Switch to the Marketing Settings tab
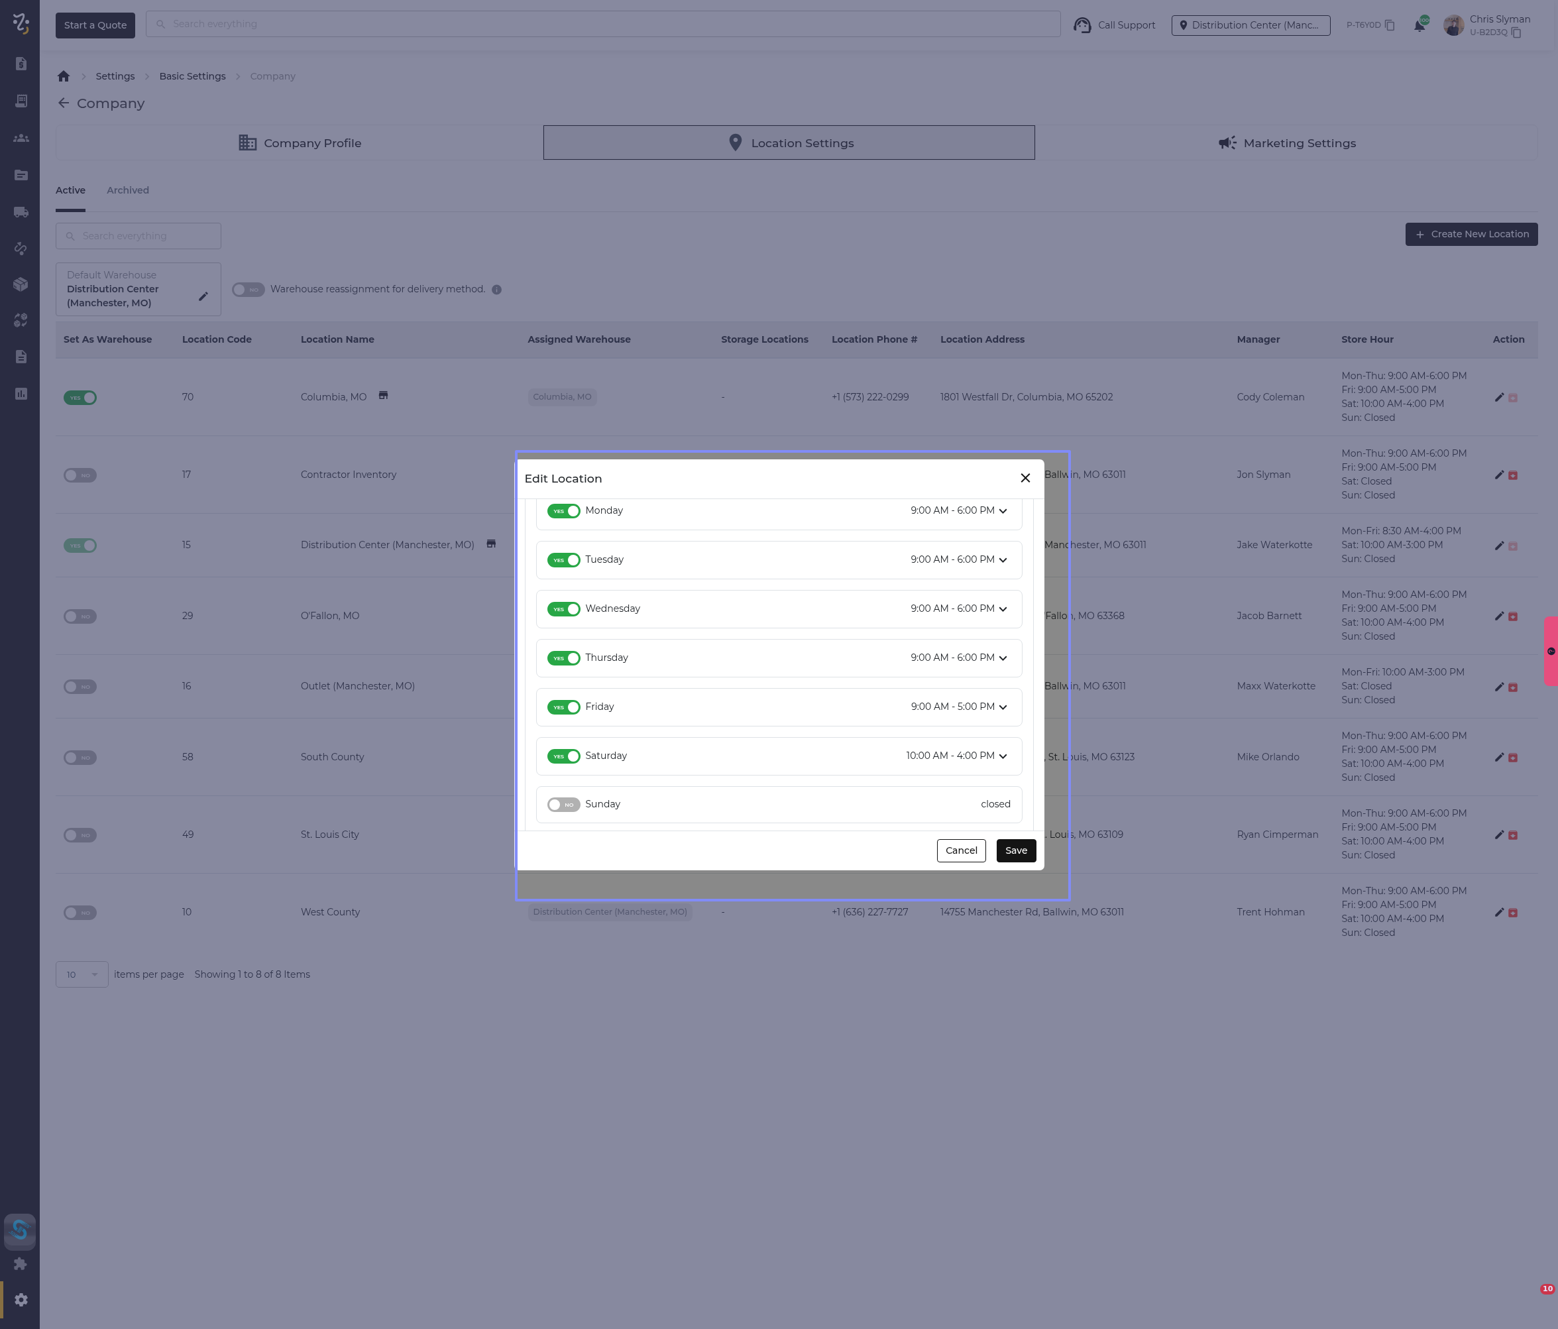 [x=1286, y=143]
